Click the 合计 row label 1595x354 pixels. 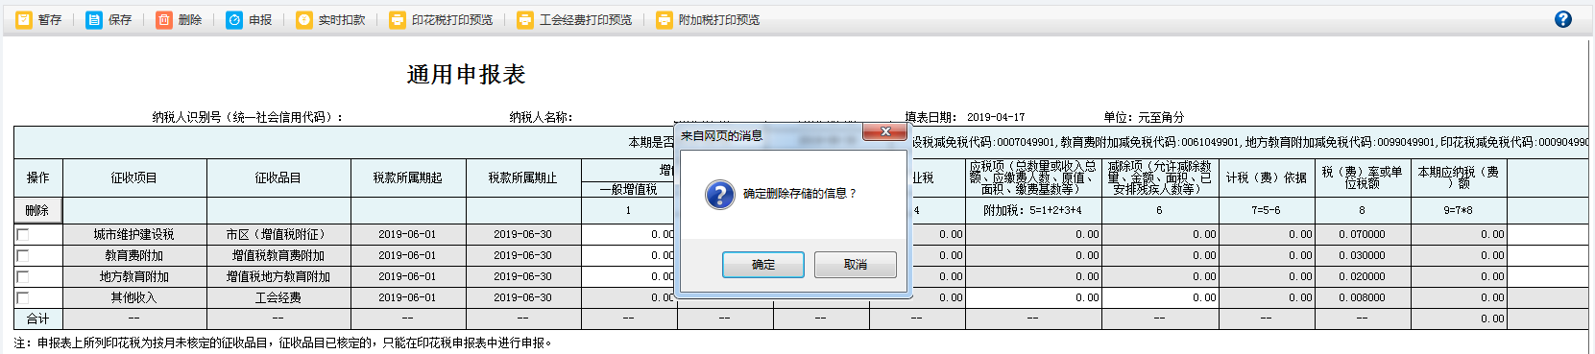tap(38, 319)
